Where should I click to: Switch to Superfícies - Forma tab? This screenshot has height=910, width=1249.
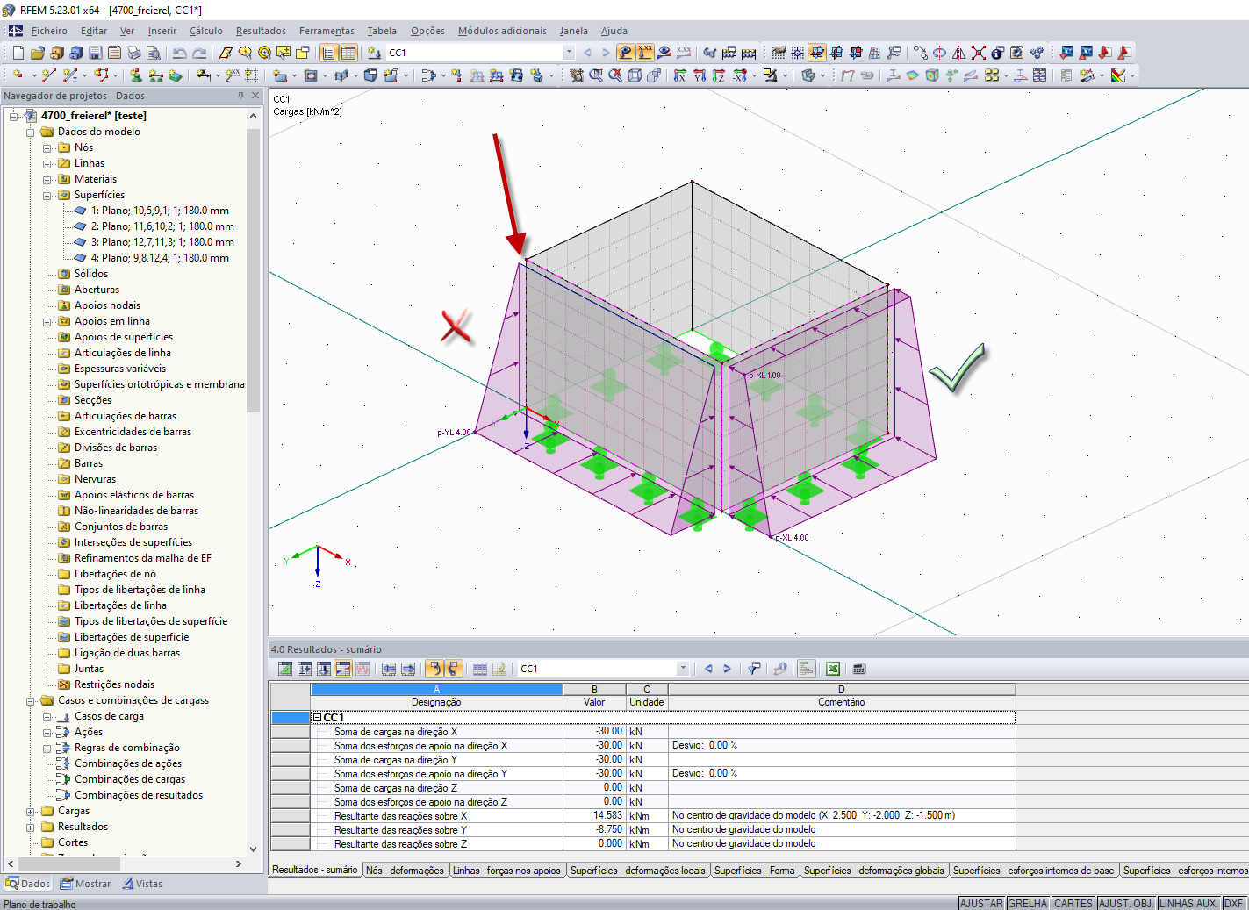pyautogui.click(x=754, y=871)
